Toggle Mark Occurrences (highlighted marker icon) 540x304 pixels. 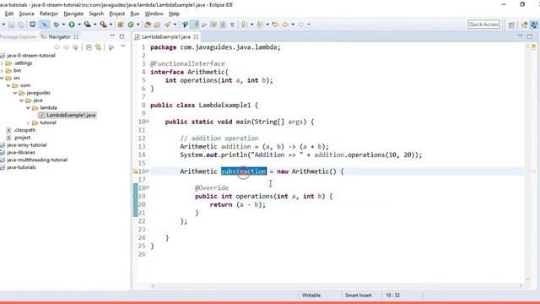point(195,24)
